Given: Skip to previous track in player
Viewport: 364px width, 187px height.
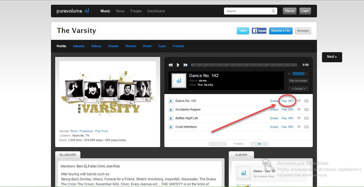Looking at the screenshot, I should (171, 65).
